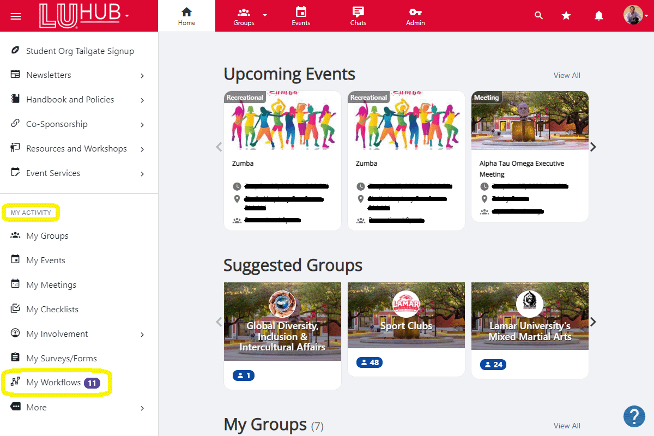Image resolution: width=654 pixels, height=436 pixels.
Task: Select the Home tab
Action: coord(186,16)
